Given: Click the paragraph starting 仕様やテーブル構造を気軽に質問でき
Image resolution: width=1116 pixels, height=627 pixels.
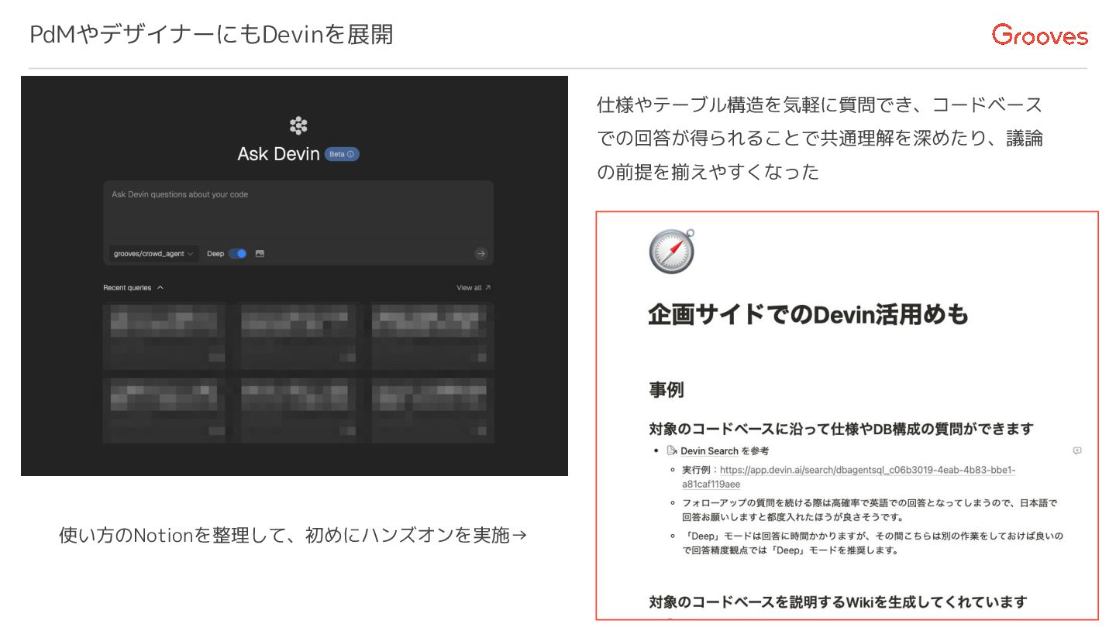Looking at the screenshot, I should pyautogui.click(x=820, y=138).
